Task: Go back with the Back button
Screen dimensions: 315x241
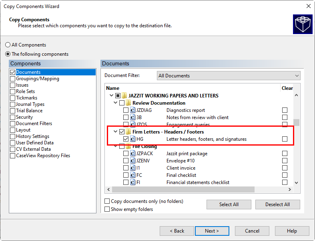Action: click(x=177, y=231)
